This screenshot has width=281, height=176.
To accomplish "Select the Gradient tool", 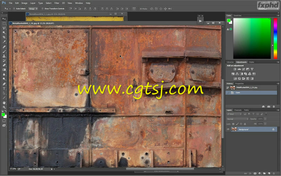I will coord(4,70).
